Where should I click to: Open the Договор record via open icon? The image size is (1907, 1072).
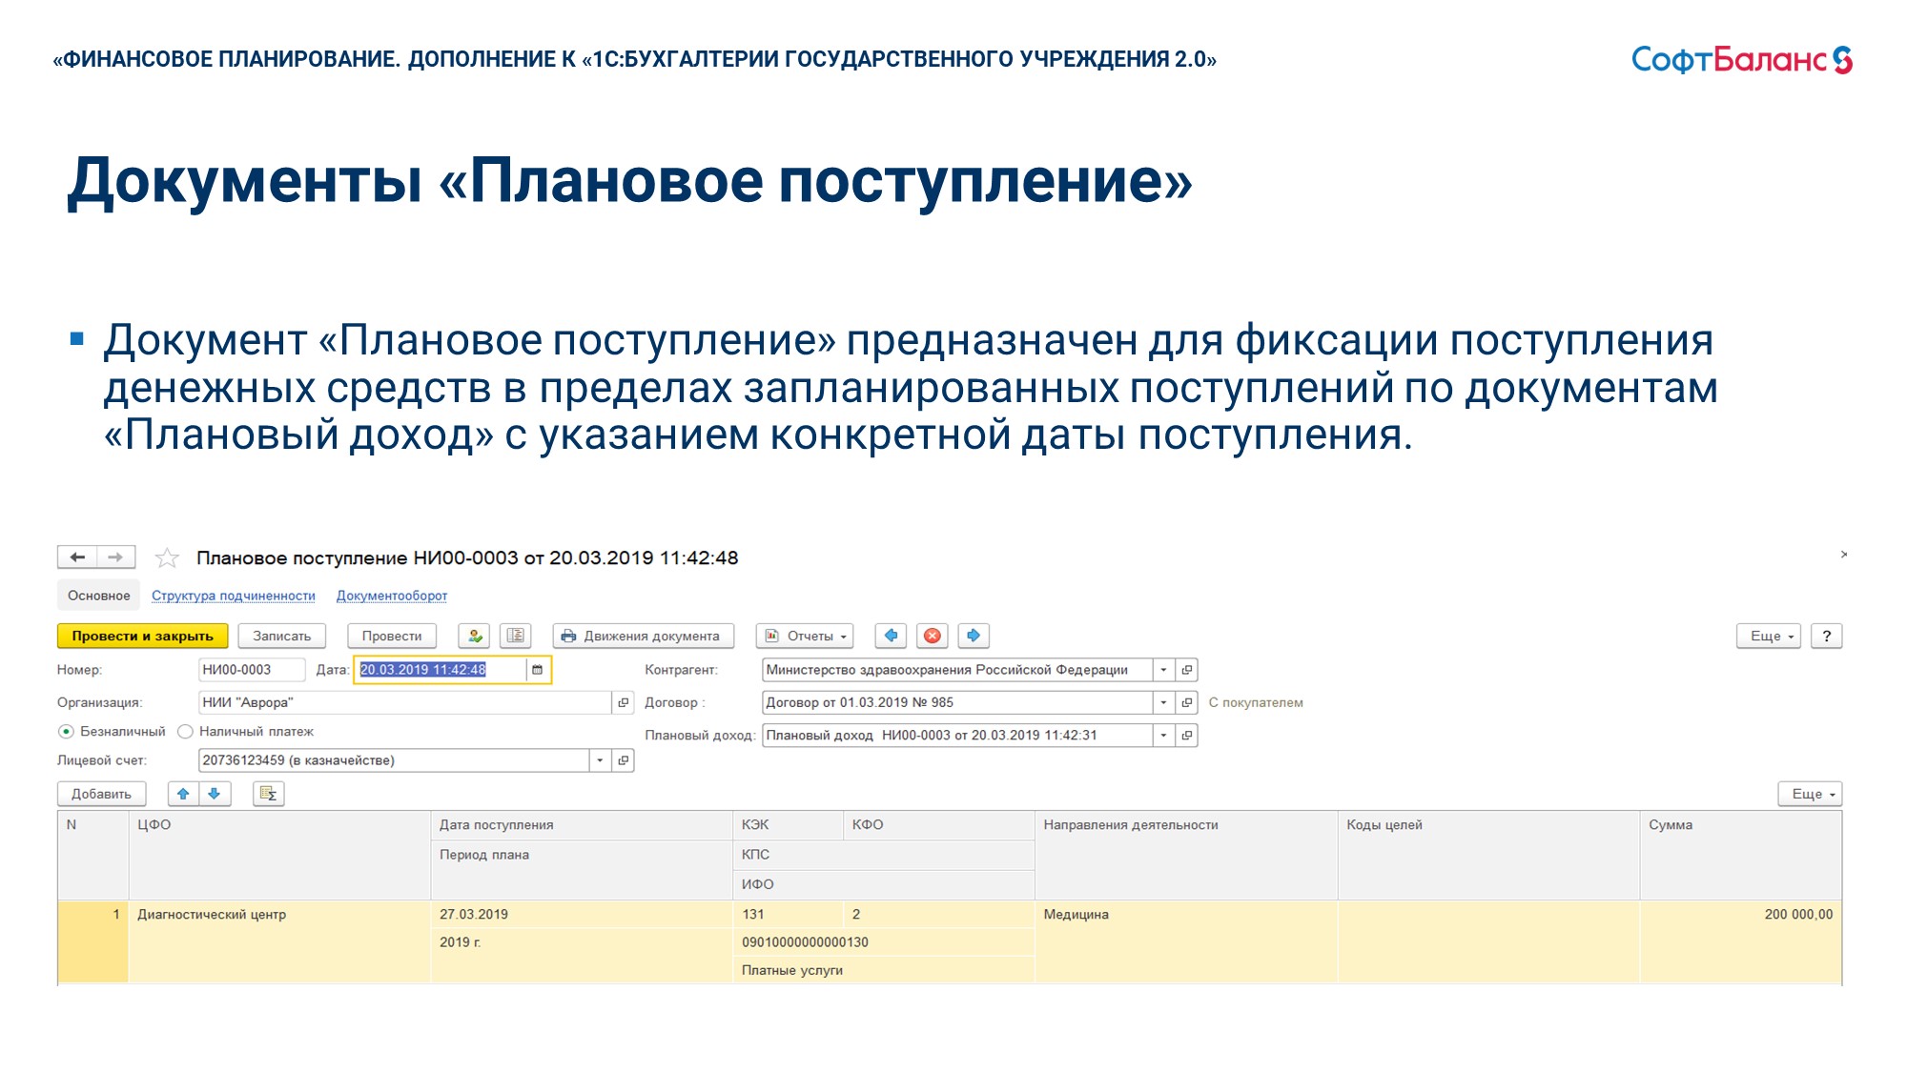(1187, 702)
